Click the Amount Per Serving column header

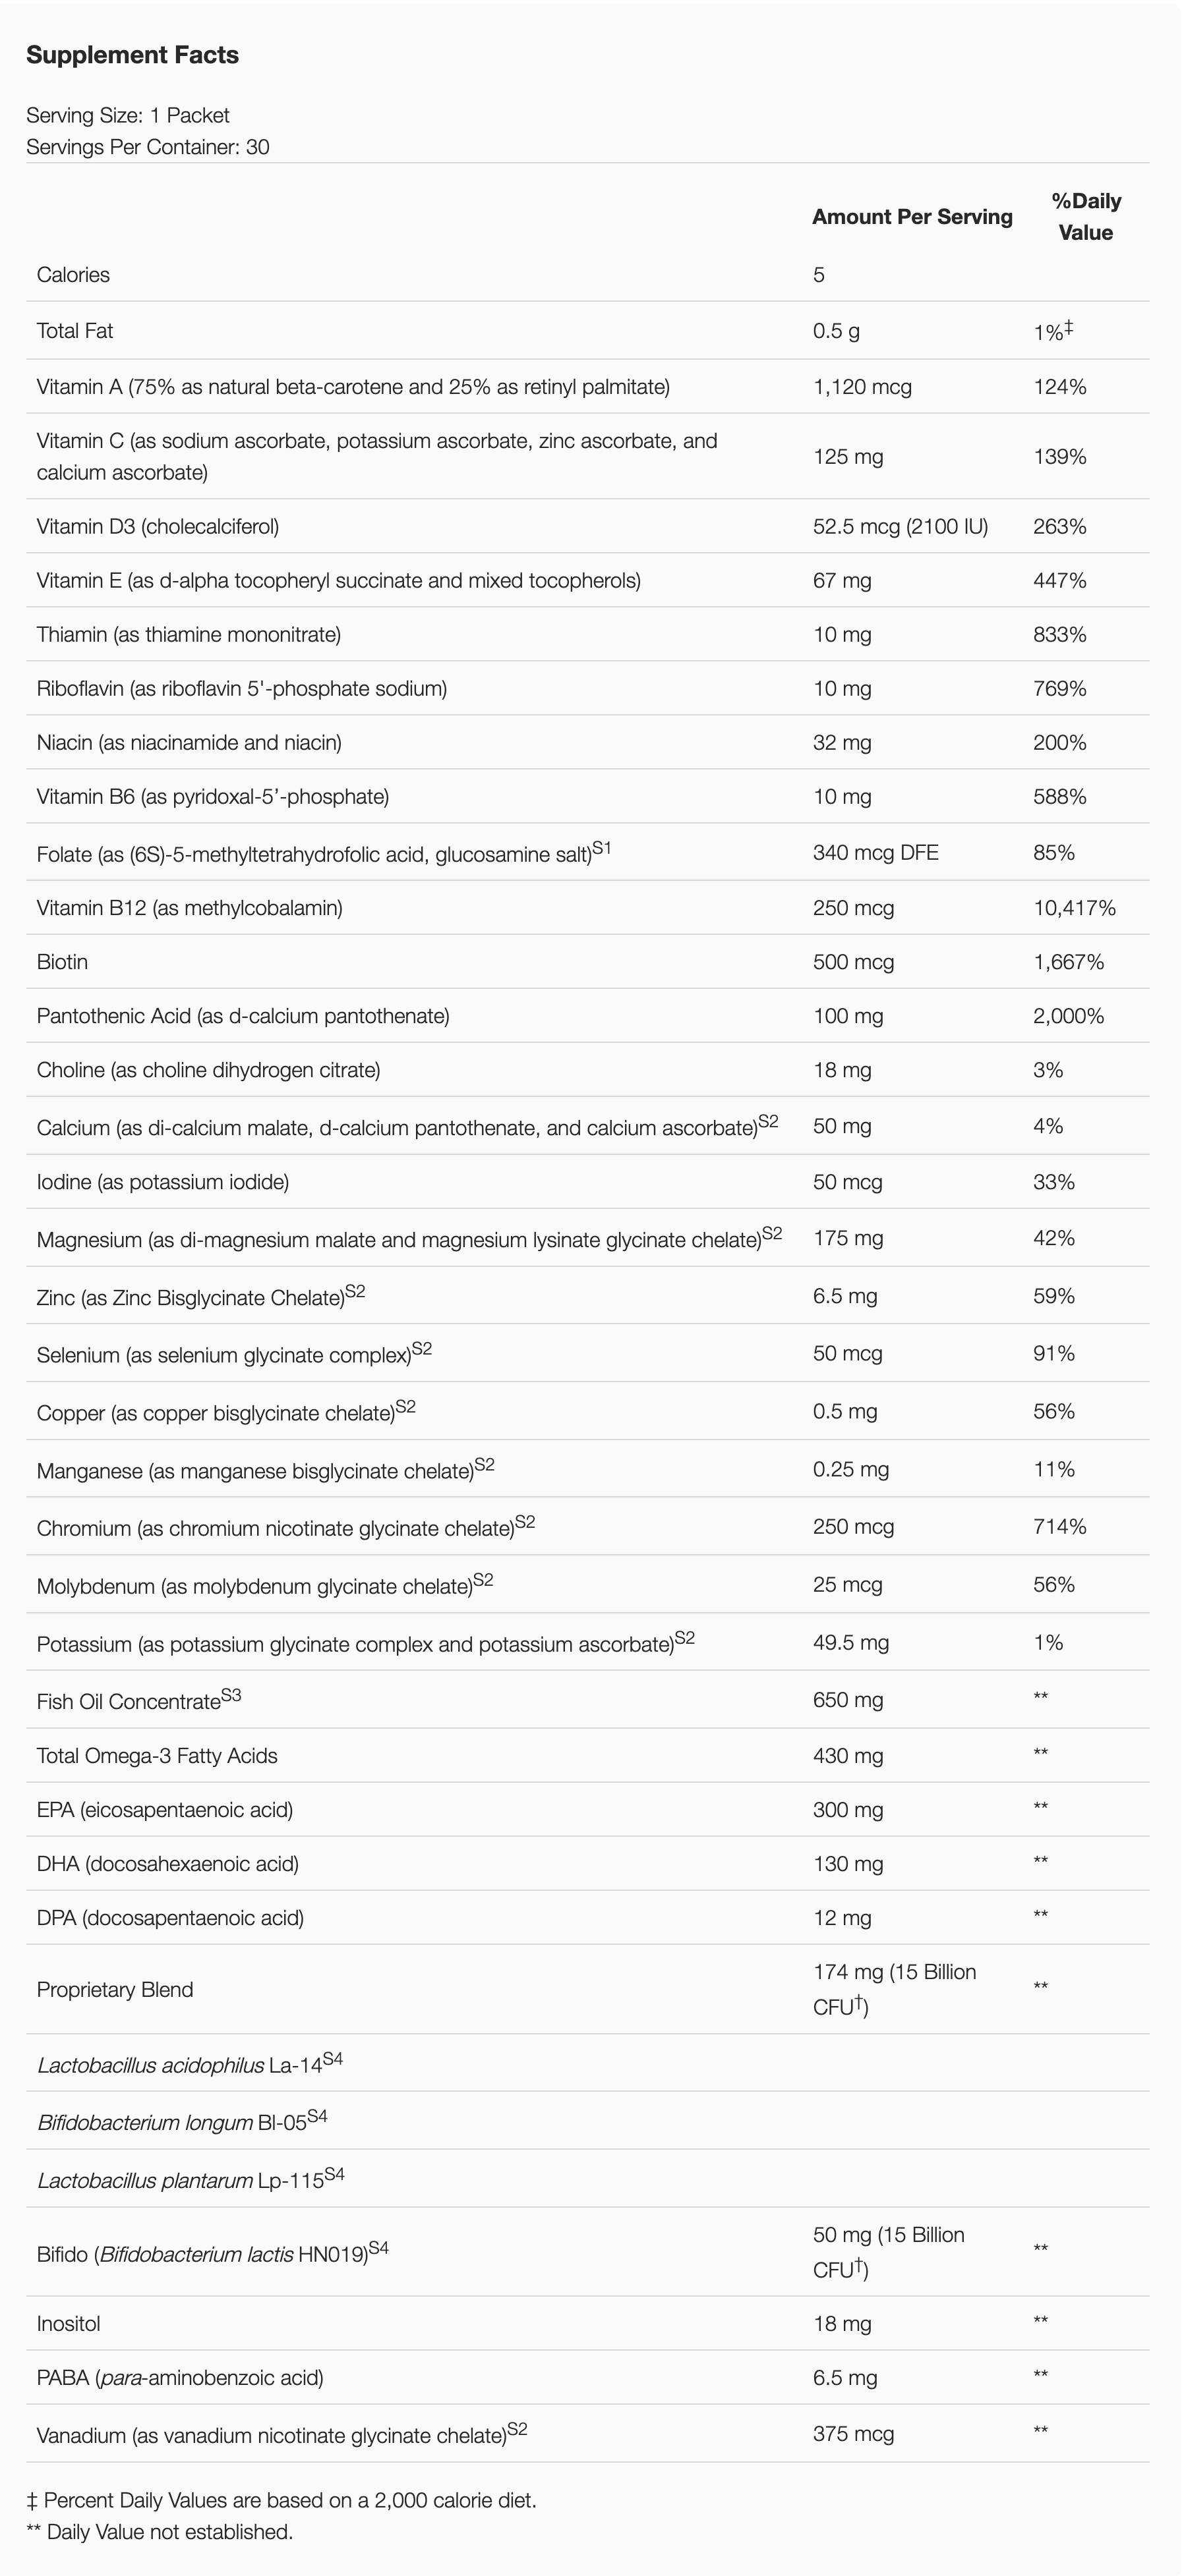point(912,217)
